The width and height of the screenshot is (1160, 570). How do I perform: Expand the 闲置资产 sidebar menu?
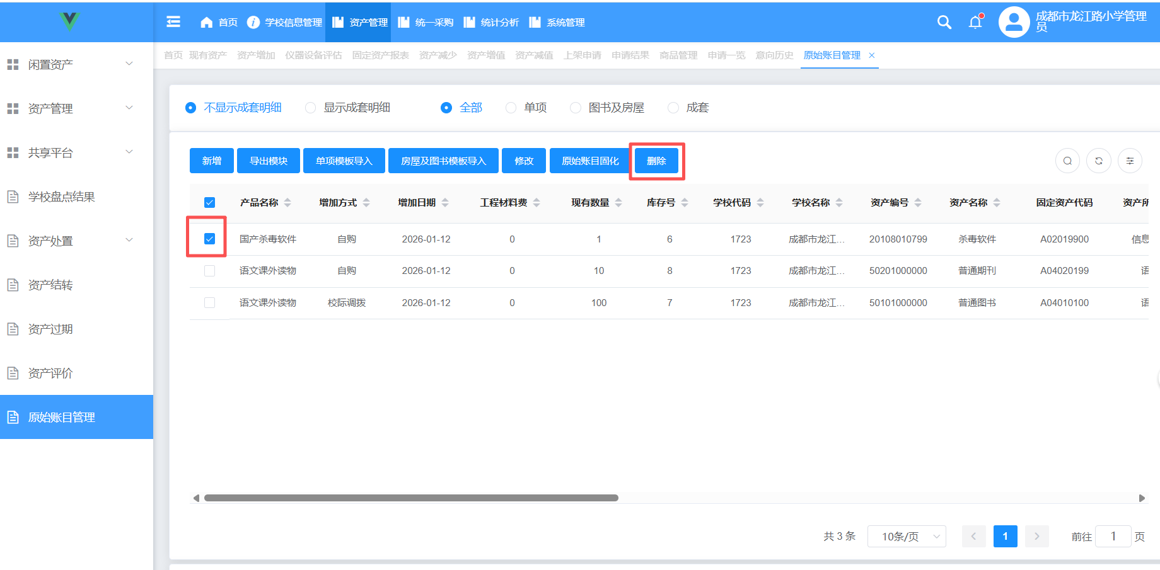pyautogui.click(x=69, y=64)
